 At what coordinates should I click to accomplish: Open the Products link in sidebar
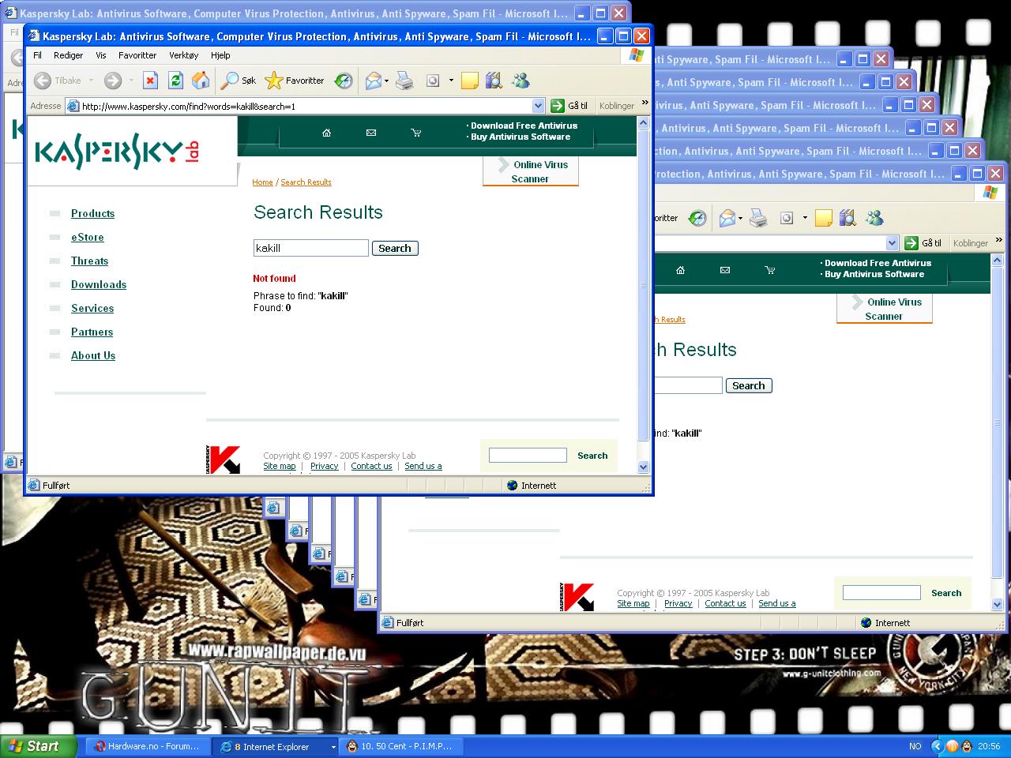tap(92, 213)
